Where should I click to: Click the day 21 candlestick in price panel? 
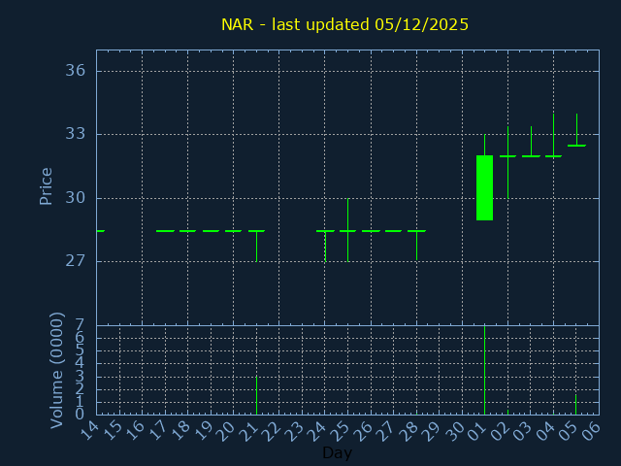pyautogui.click(x=256, y=232)
